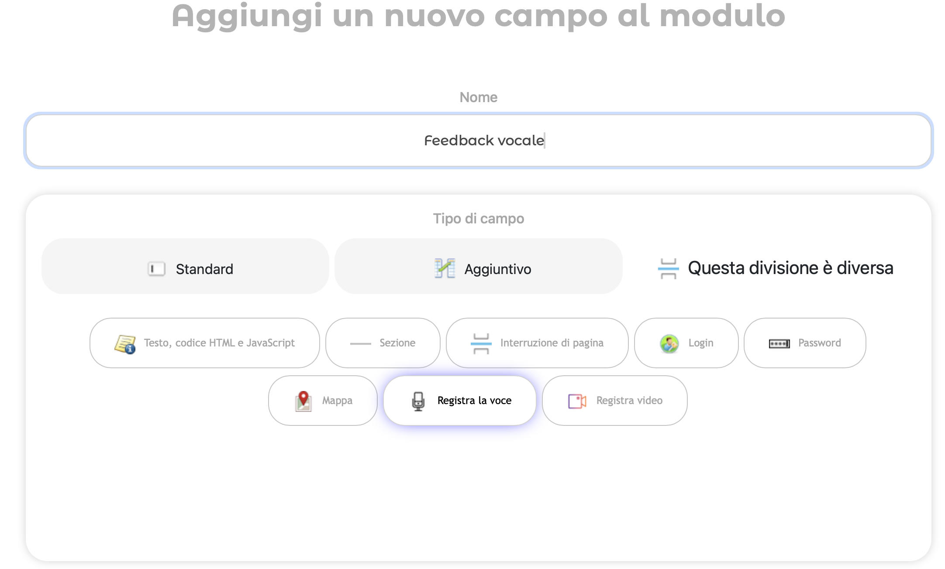Click the page division icon beside Questa divisione
The width and height of the screenshot is (945, 569).
[668, 268]
